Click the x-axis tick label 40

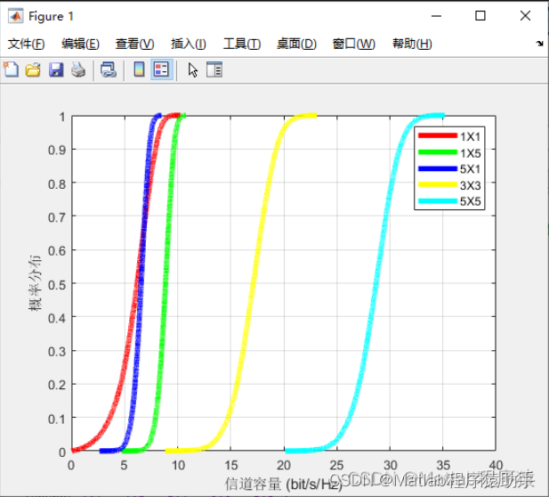point(496,466)
